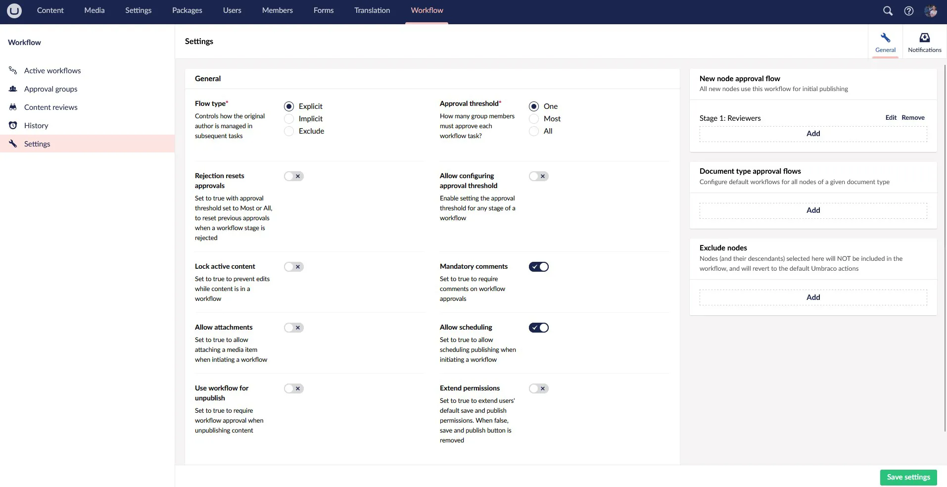Switch to the Translation section
Viewport: 947px width, 487px height.
(x=372, y=10)
